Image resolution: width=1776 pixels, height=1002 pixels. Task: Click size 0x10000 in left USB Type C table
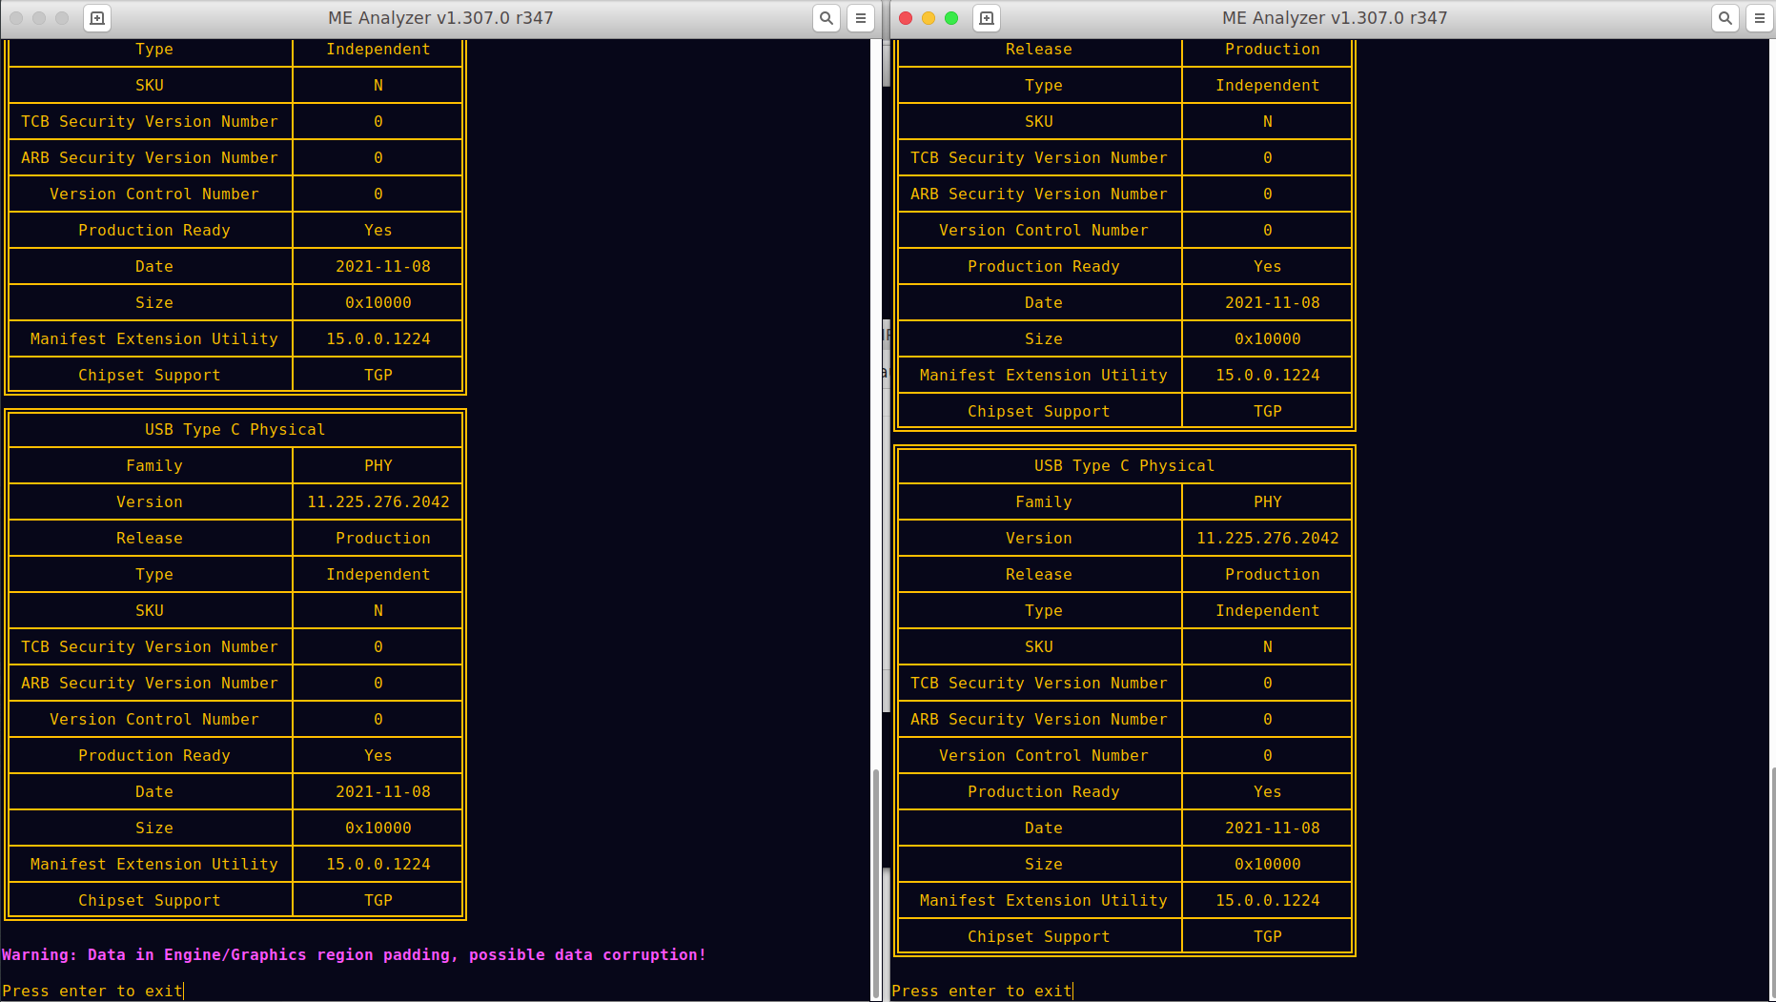tap(378, 828)
